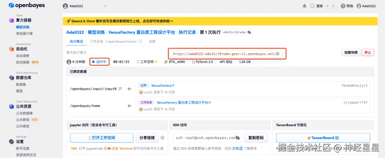Click the notification bell icon

[x=304, y=6]
